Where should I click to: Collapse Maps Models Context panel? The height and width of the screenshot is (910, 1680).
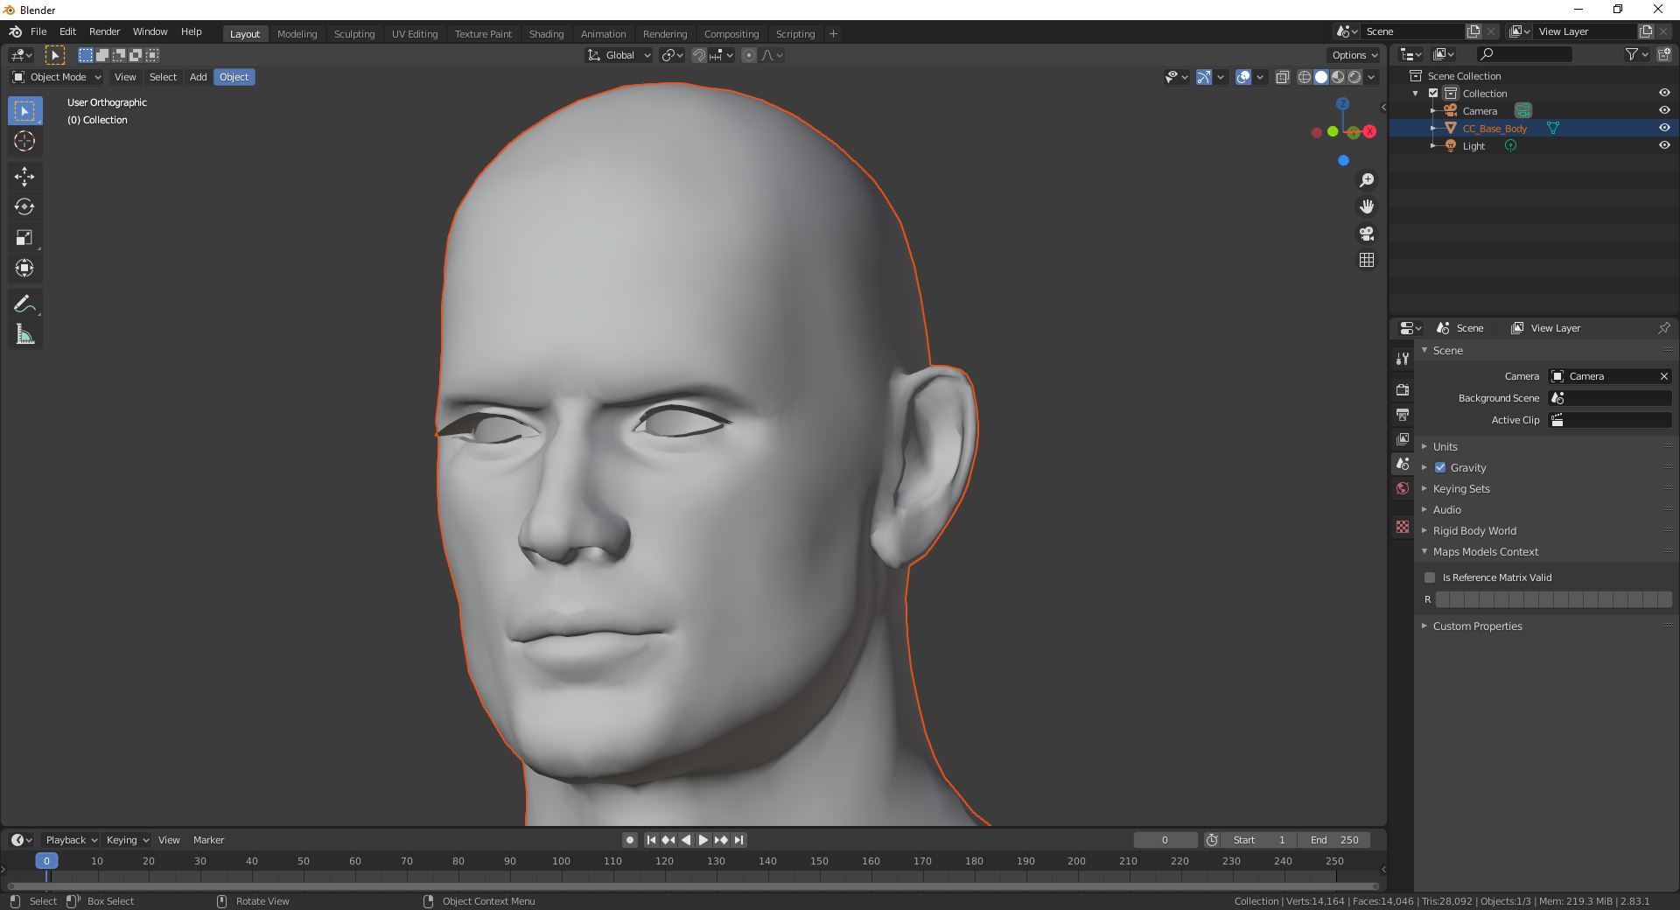[x=1485, y=551]
